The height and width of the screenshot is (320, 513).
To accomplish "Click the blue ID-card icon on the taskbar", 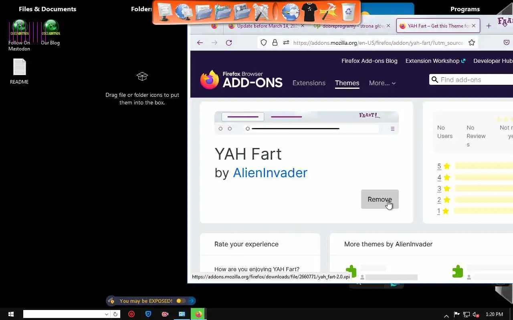I will click(x=182, y=314).
